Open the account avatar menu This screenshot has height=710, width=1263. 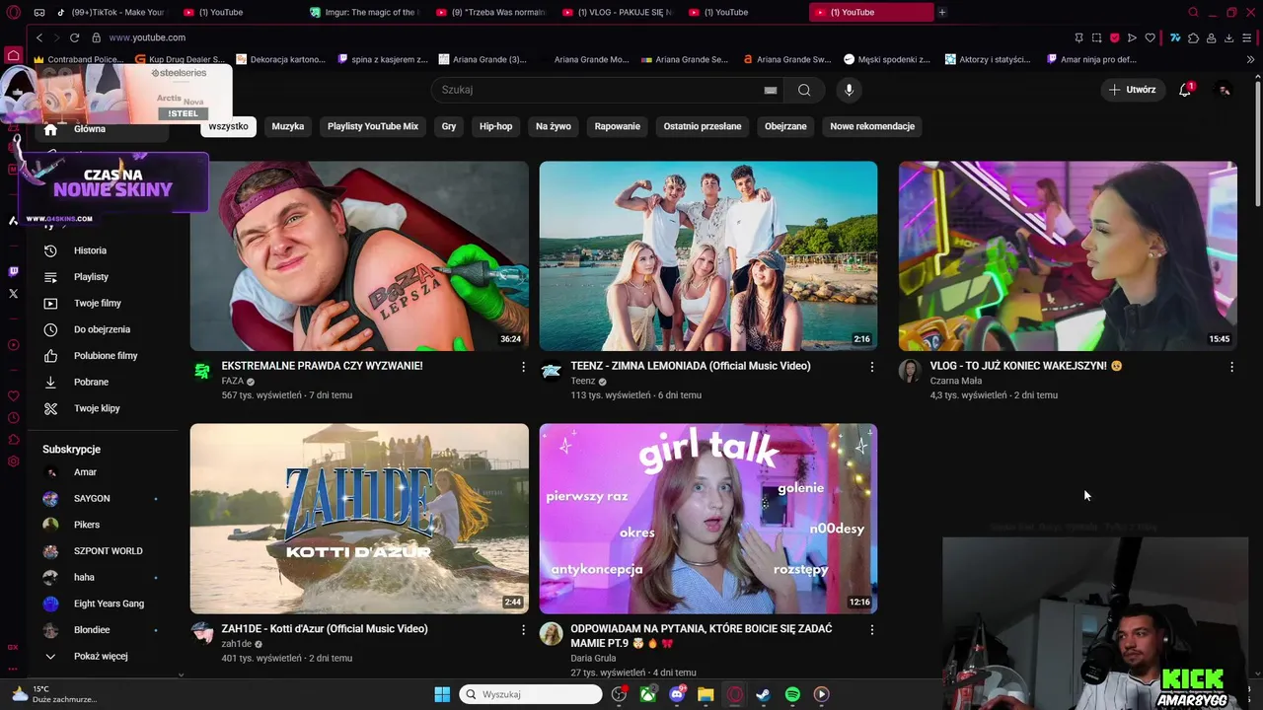tap(1224, 90)
